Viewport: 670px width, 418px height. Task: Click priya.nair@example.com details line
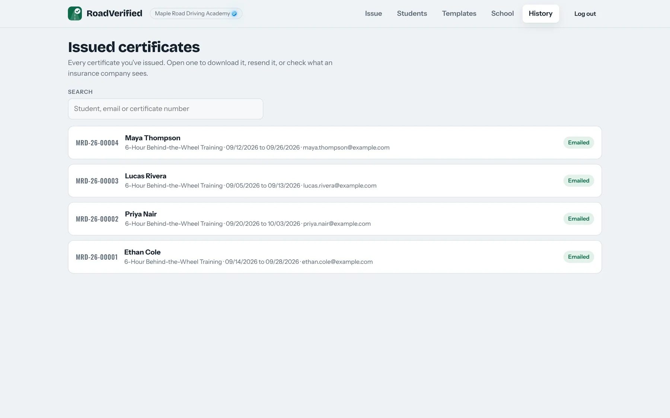(x=248, y=224)
